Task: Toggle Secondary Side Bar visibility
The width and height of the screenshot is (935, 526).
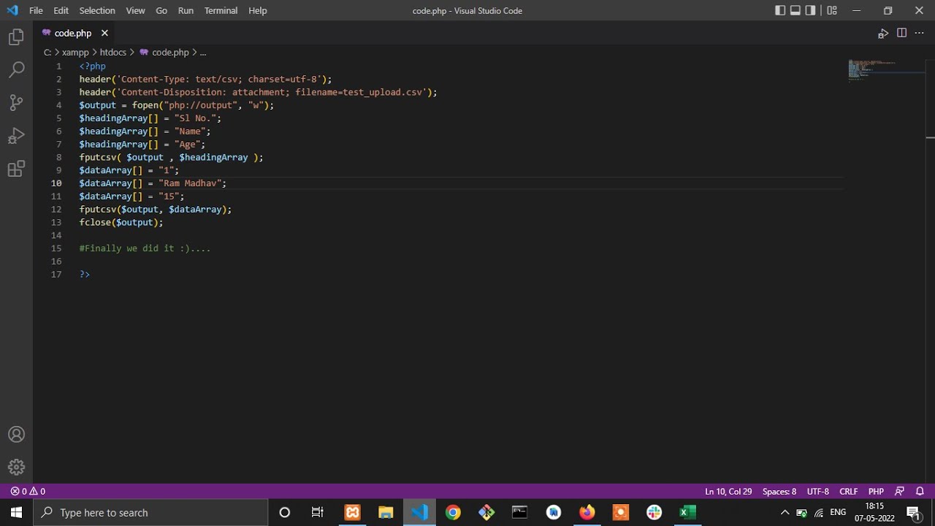Action: click(811, 10)
